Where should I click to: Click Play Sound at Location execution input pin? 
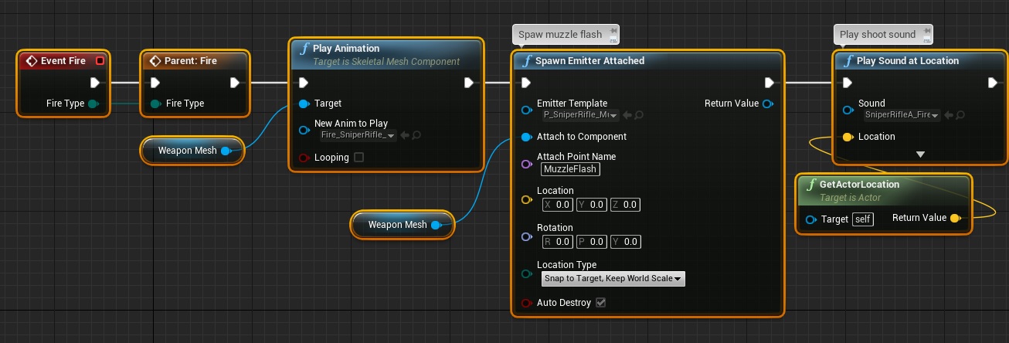coord(848,83)
